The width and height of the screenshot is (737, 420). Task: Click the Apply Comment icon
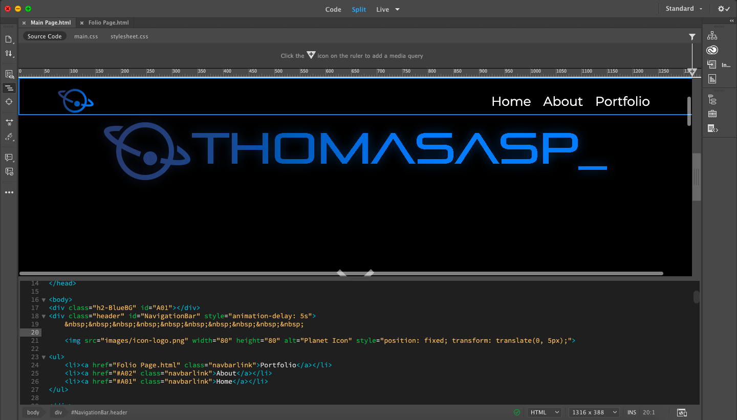pyautogui.click(x=9, y=158)
